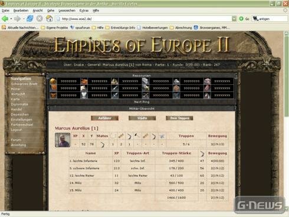Open the Ansicht menu
Screen dimensions: 289x217
[38, 11]
